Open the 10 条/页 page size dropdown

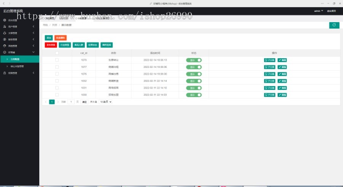(106, 102)
